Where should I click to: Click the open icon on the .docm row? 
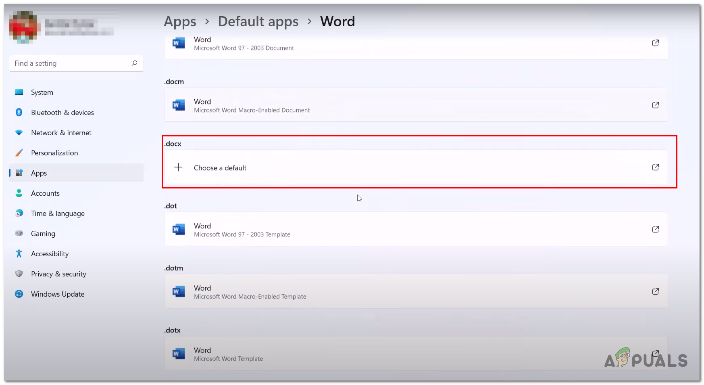click(x=655, y=105)
